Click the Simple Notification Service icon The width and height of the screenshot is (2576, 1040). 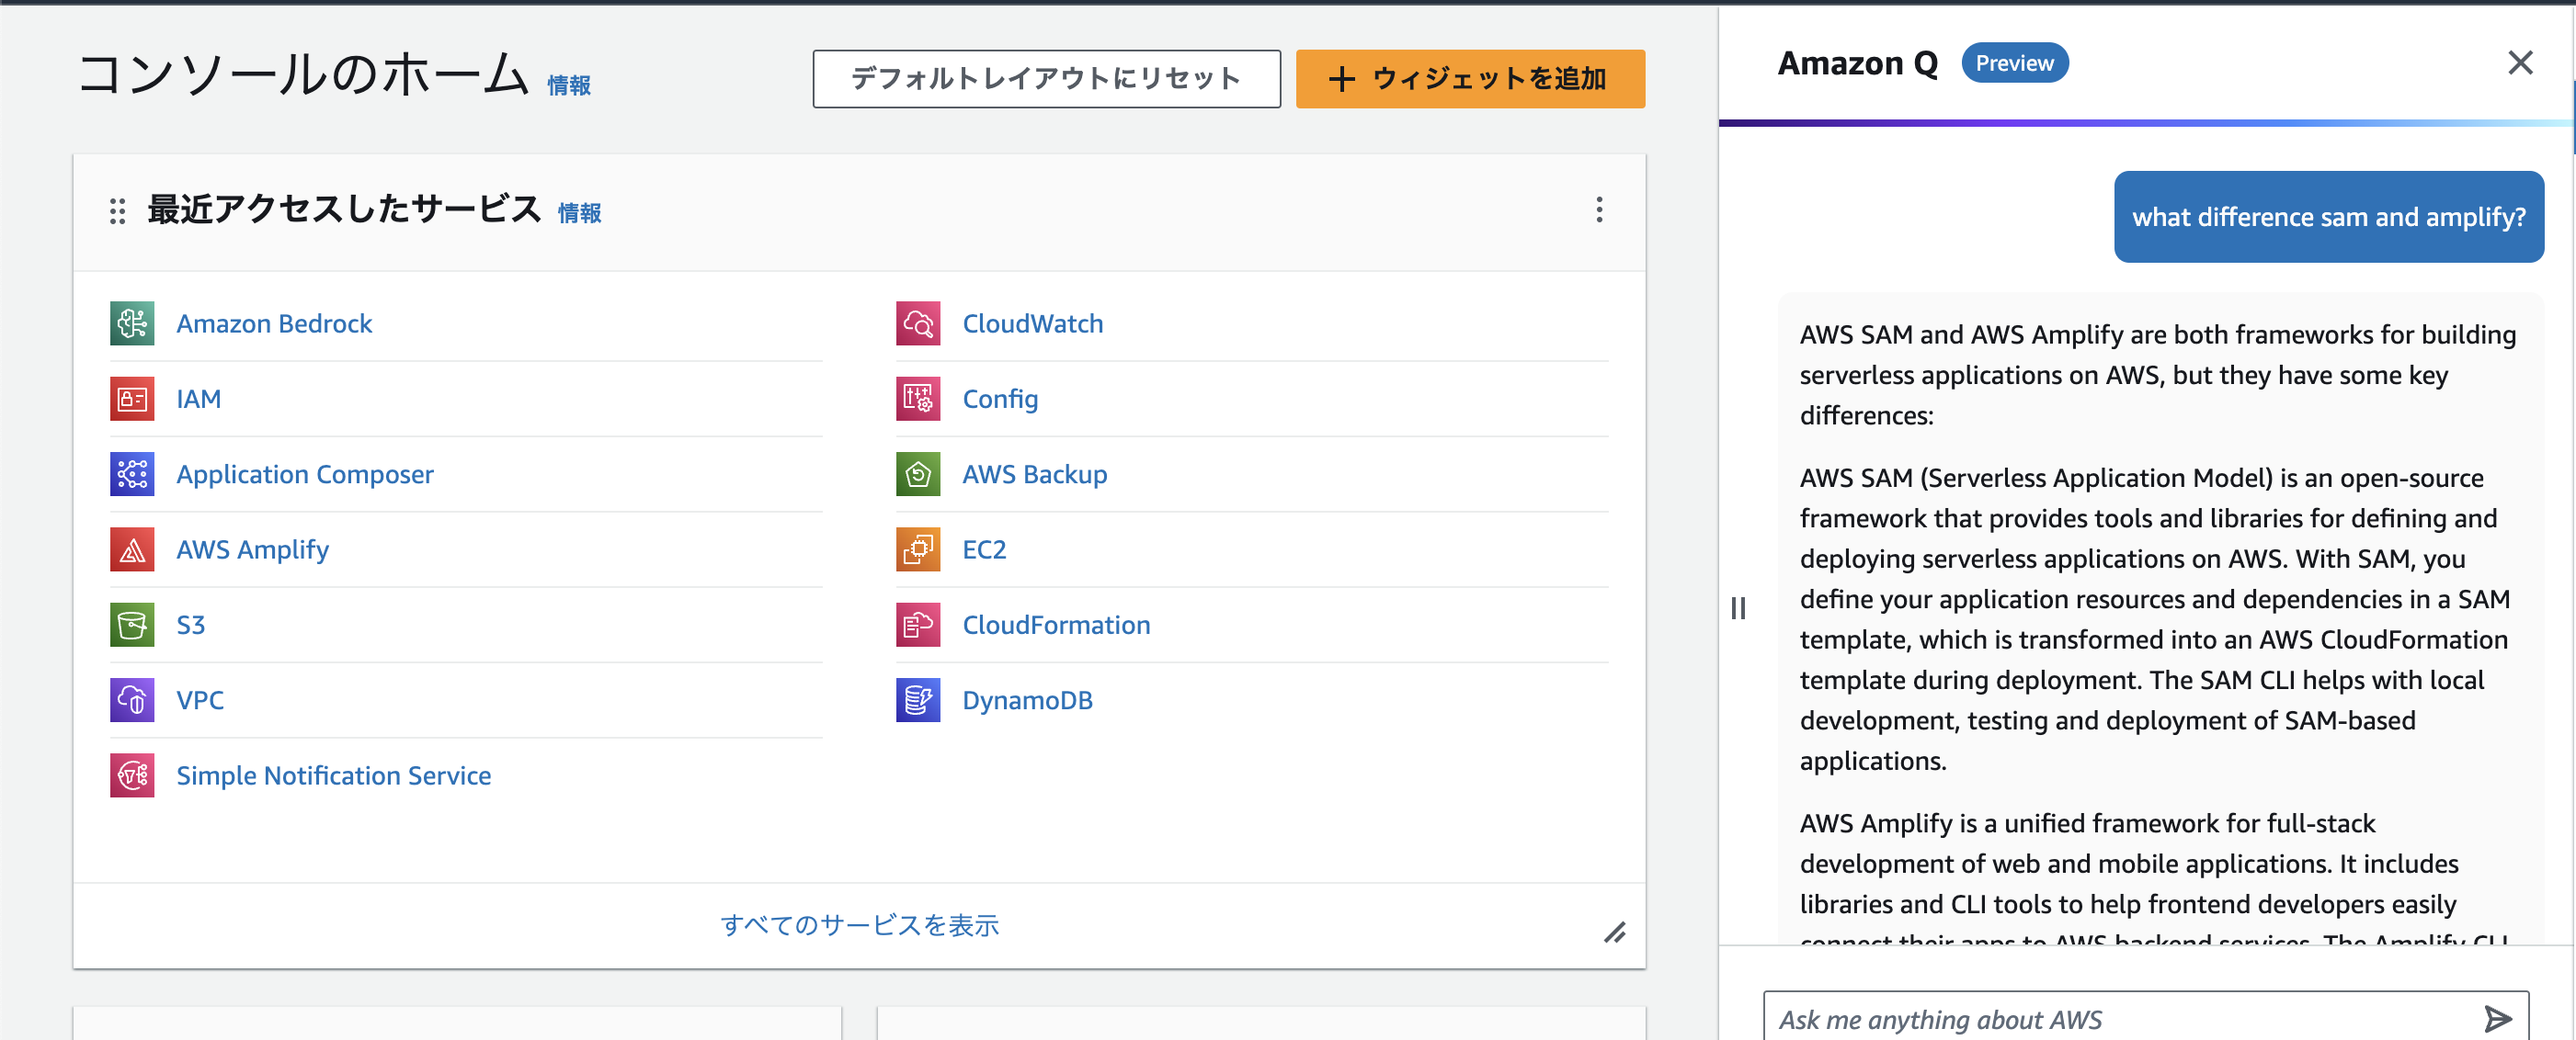coord(132,775)
